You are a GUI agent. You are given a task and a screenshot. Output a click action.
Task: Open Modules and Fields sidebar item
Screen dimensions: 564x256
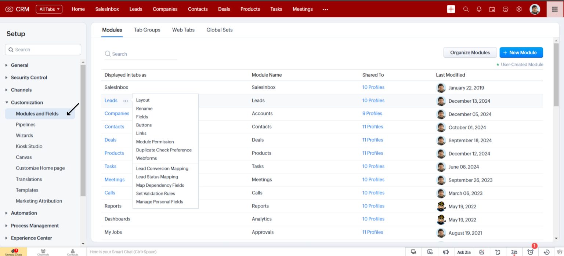[40, 114]
